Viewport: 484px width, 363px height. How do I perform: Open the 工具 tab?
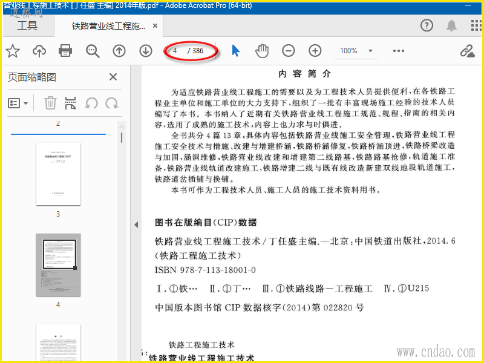point(27,25)
